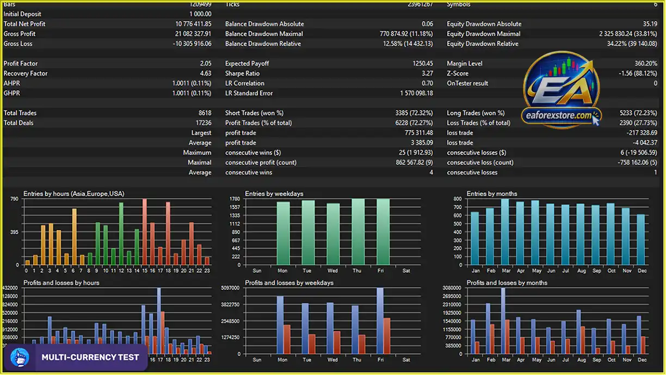Click the initial deposit value "1 000.00"
This screenshot has height=375, width=666.
(x=200, y=14)
